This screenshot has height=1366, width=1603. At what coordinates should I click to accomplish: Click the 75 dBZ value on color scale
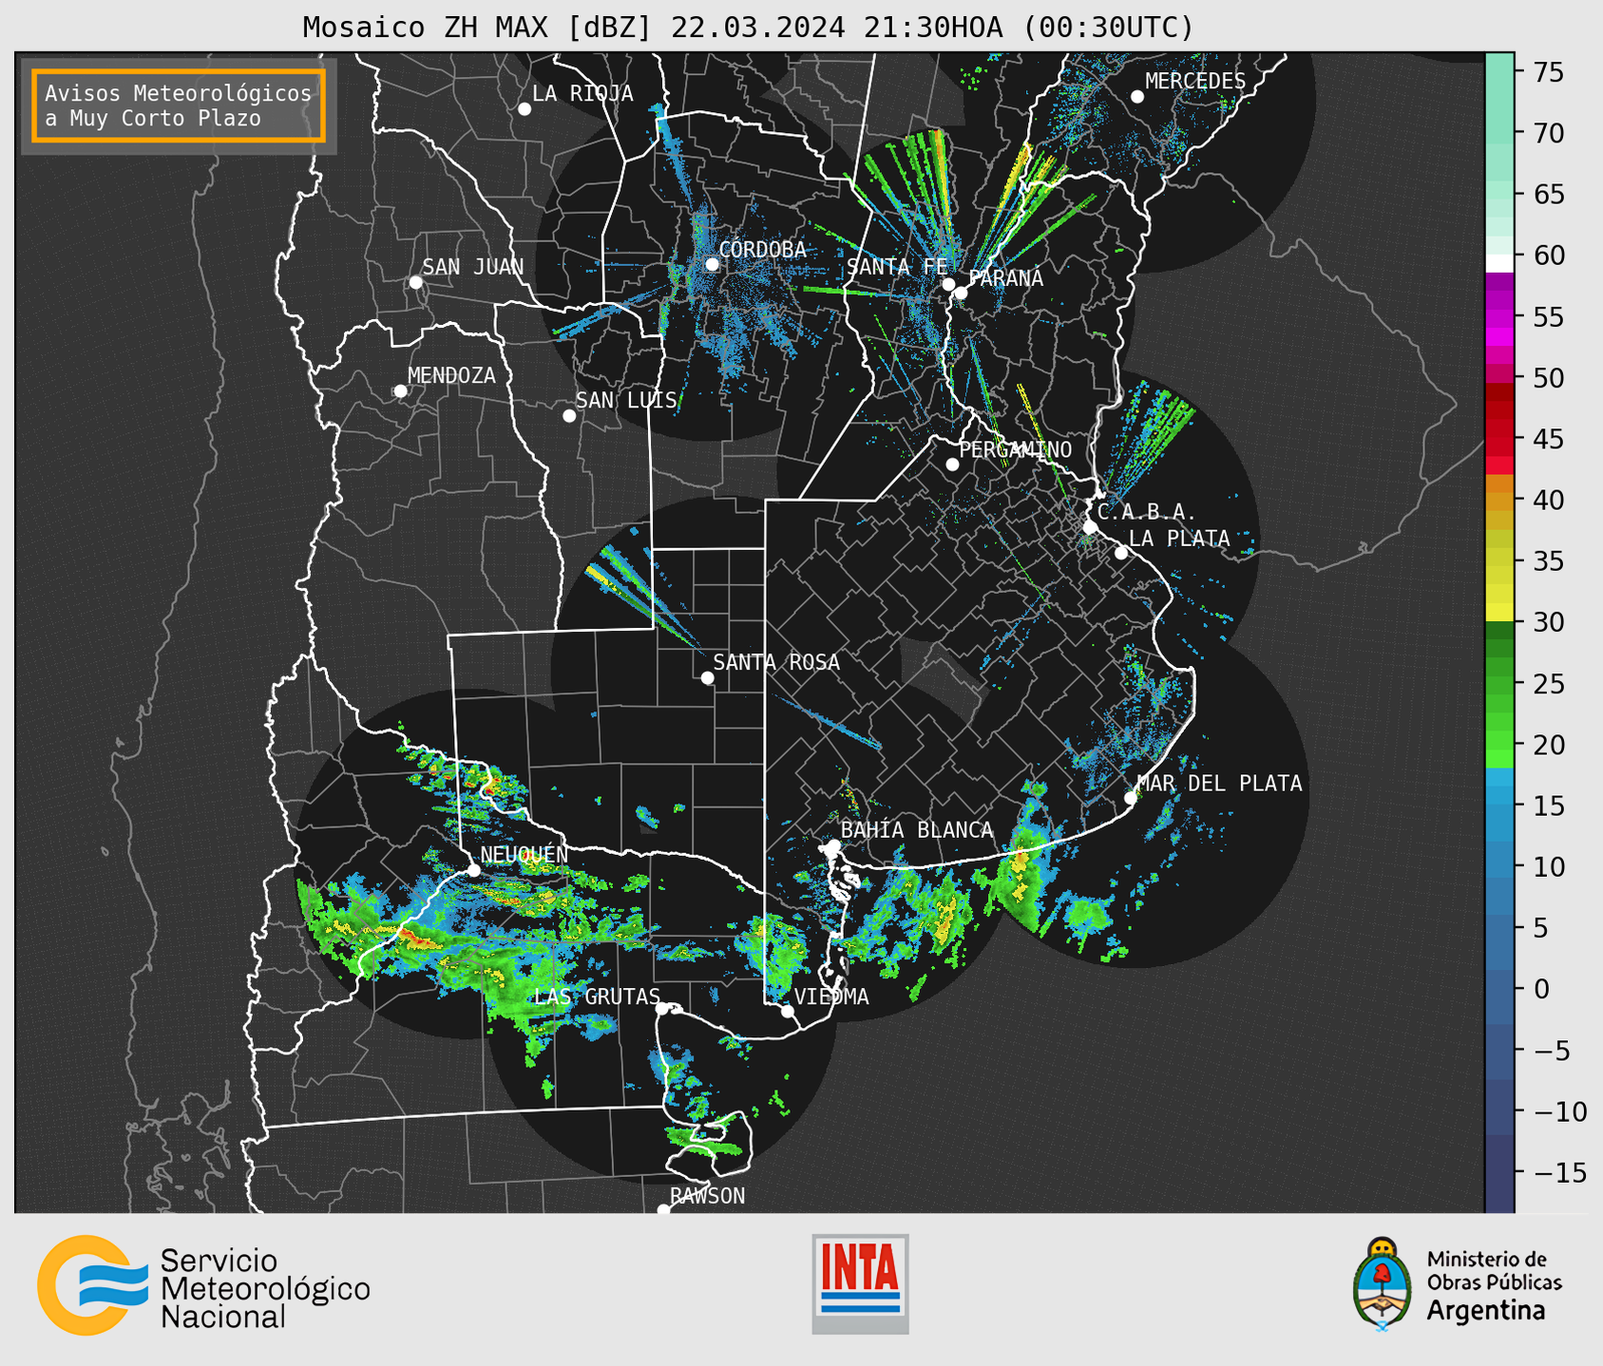click(1548, 72)
